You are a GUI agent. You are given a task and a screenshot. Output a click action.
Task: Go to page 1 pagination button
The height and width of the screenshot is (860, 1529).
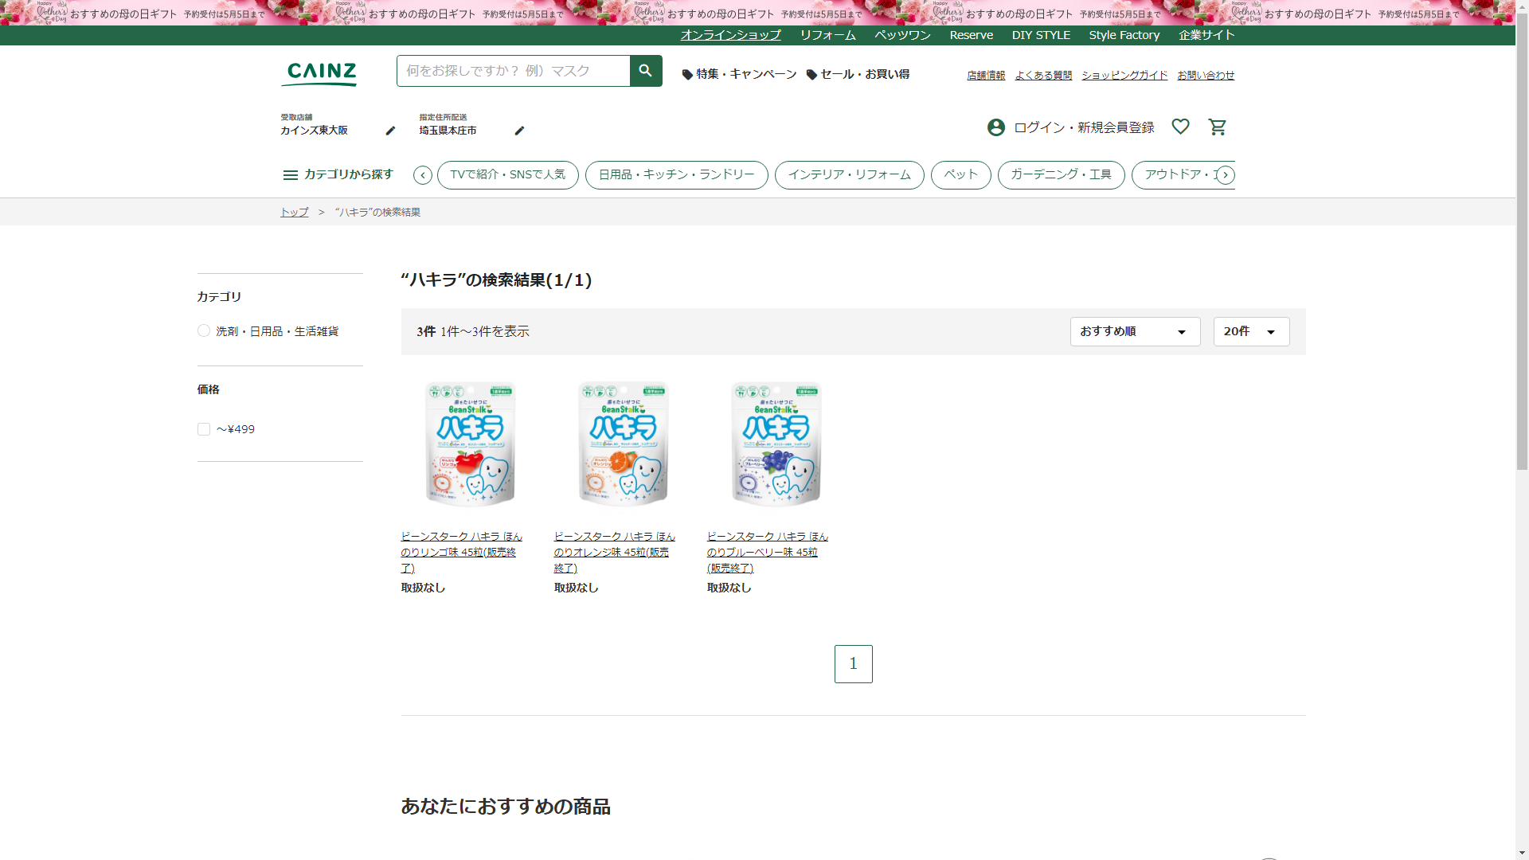pos(853,663)
